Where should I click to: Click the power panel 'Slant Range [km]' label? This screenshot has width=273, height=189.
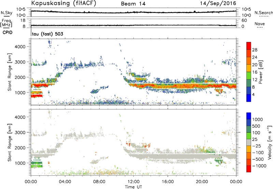point(10,72)
